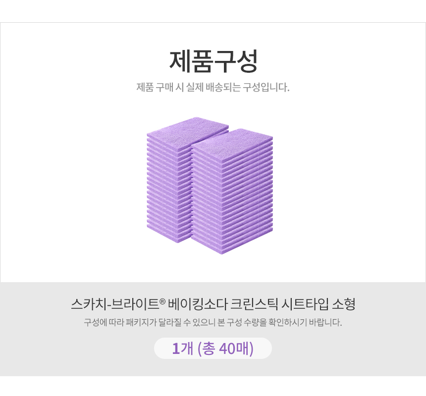
Task: Click 스카치-브라이트 brand name text
Action: (115, 304)
